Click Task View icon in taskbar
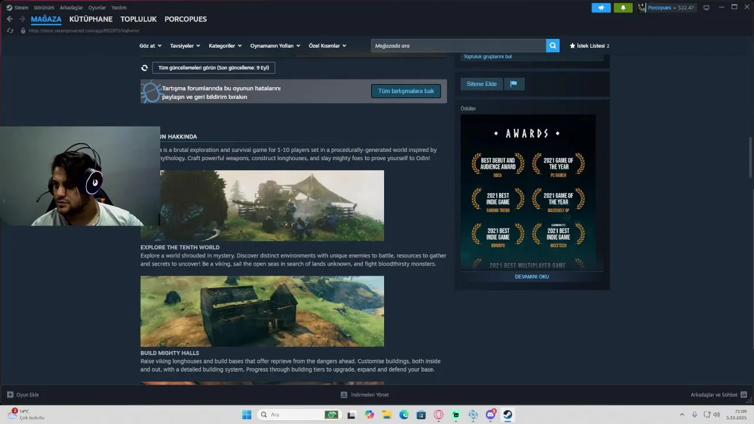 coord(352,415)
